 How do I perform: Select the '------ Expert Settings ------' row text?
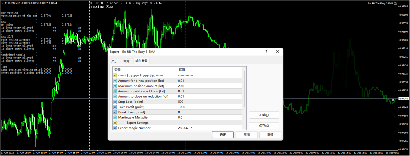pyautogui.click(x=138, y=123)
